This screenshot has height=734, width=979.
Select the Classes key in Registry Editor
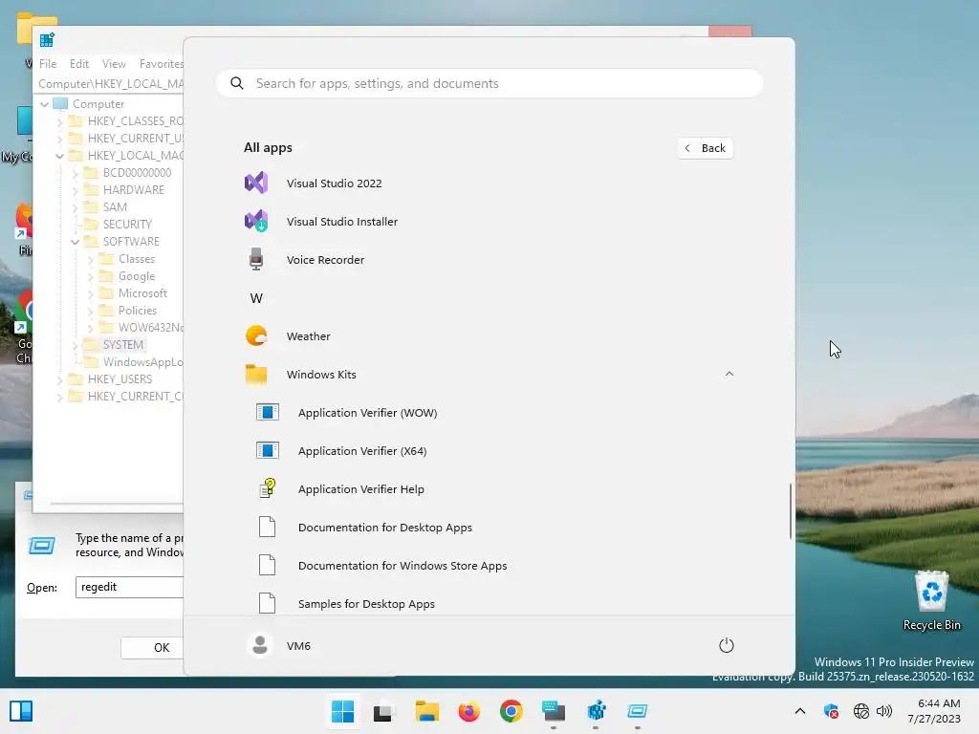click(x=136, y=258)
